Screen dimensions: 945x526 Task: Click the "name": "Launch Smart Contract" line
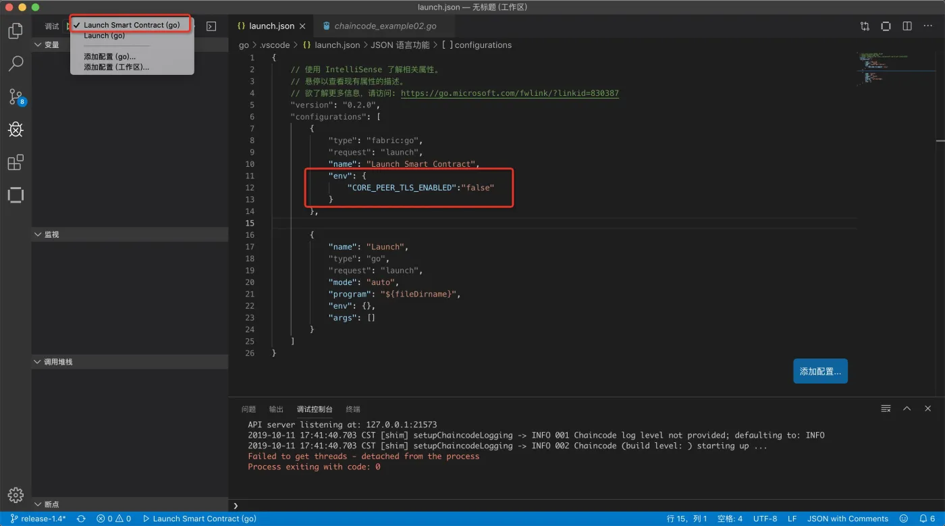pyautogui.click(x=404, y=164)
